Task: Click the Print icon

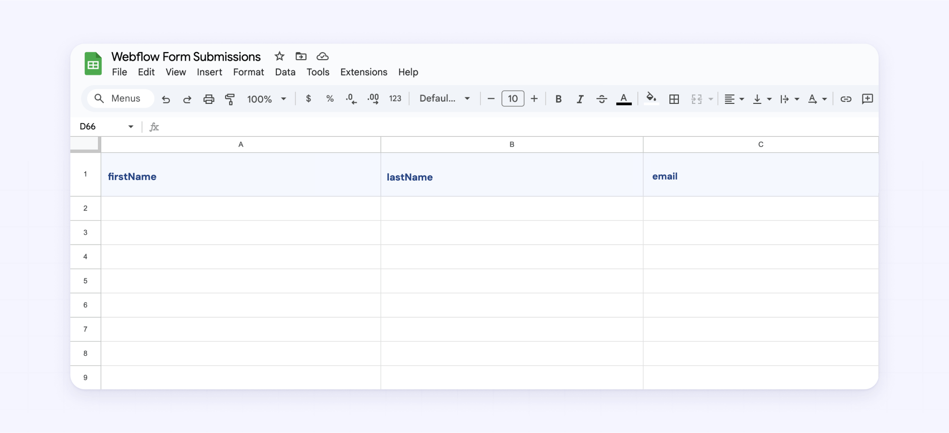Action: pyautogui.click(x=209, y=99)
